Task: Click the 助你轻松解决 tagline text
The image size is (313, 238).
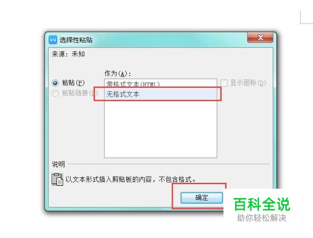Action: 262,218
